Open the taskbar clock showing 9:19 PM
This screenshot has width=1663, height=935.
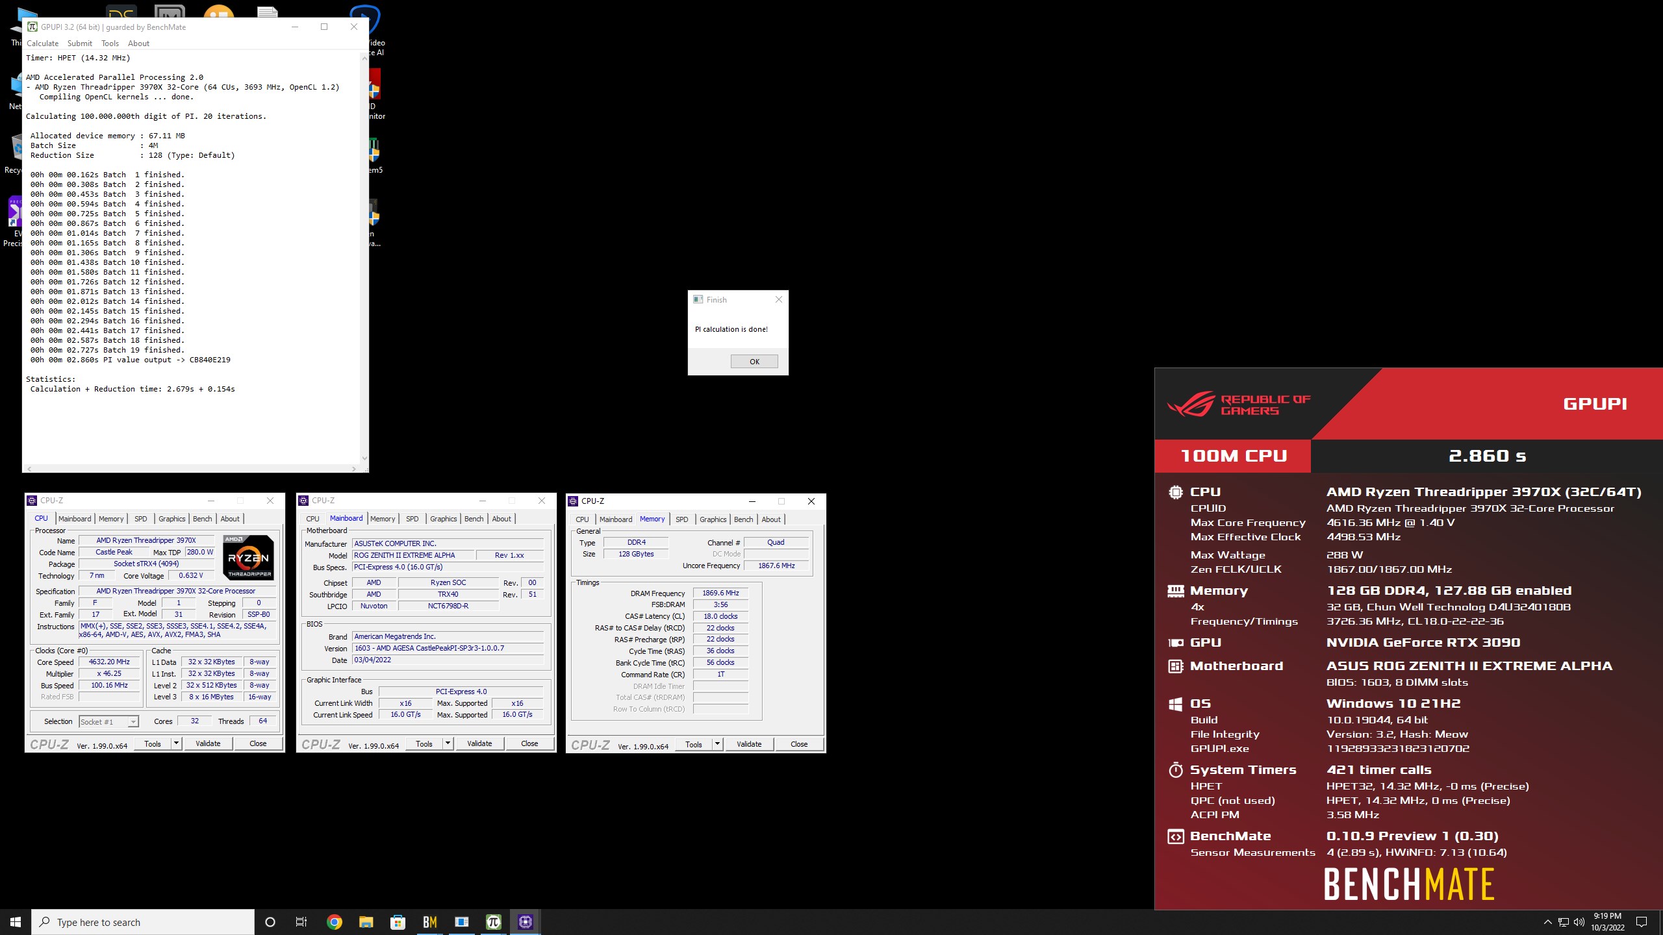[1607, 922]
